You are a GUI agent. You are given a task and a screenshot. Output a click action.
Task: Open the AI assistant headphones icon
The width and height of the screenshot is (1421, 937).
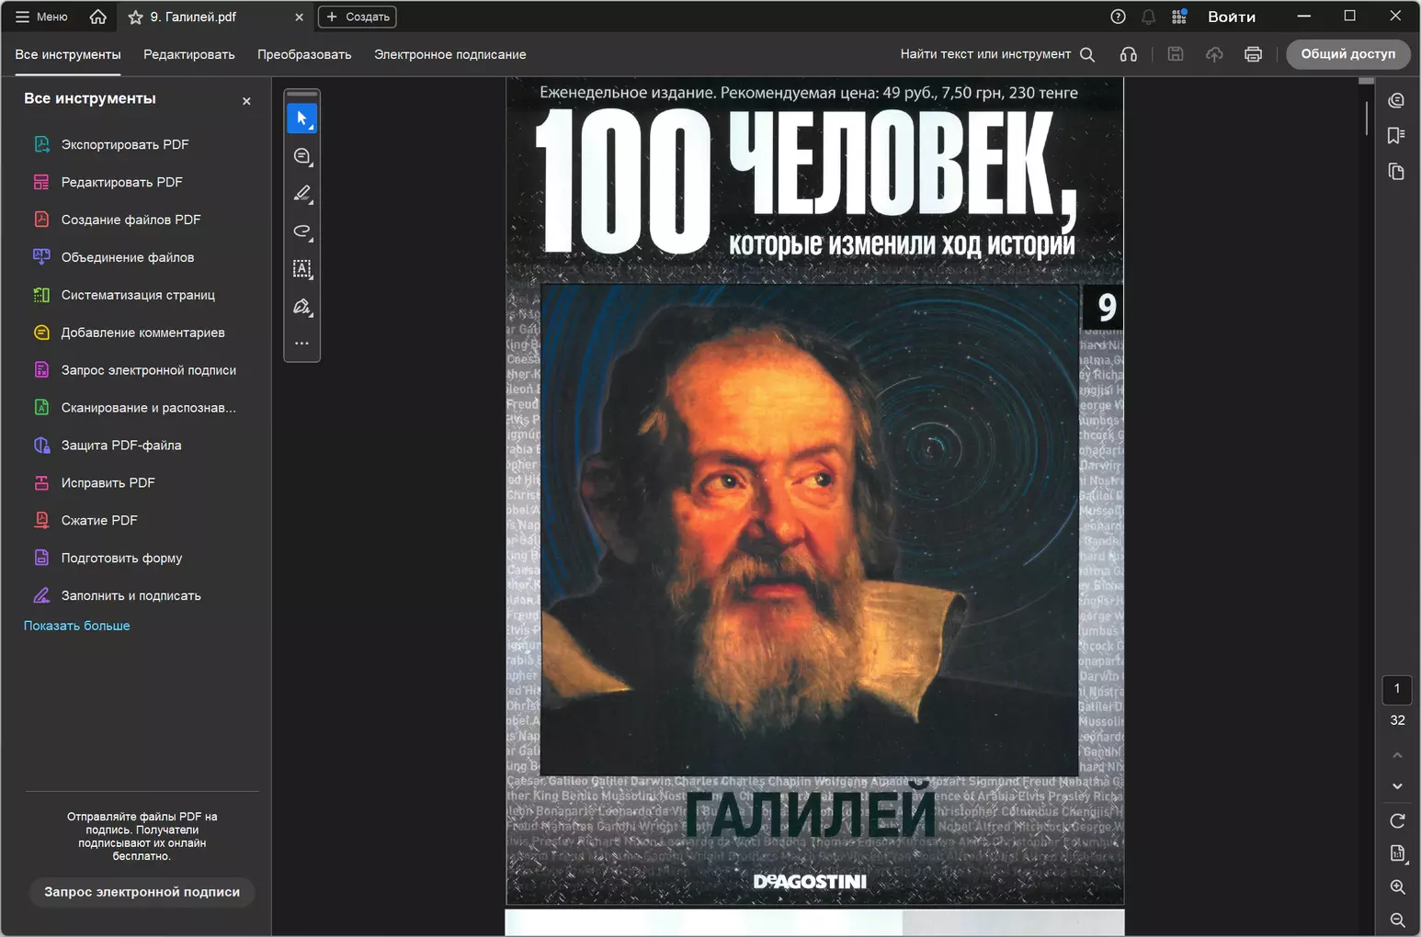pyautogui.click(x=1129, y=54)
